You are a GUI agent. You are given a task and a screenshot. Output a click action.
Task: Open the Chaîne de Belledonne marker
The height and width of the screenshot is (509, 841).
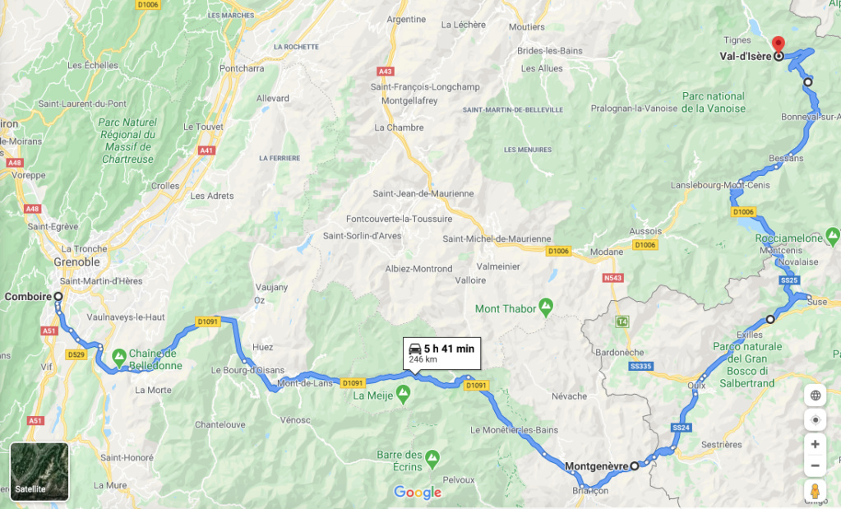pos(118,355)
